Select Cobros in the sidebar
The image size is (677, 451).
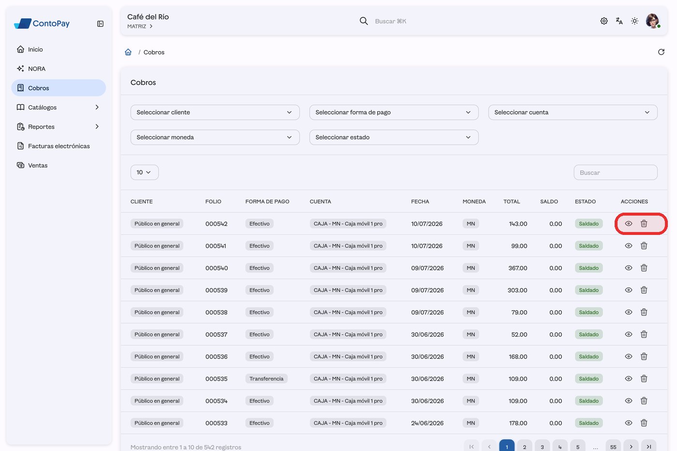[59, 88]
